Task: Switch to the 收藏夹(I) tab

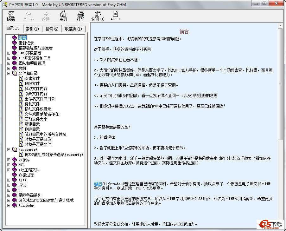Action: coord(73,29)
